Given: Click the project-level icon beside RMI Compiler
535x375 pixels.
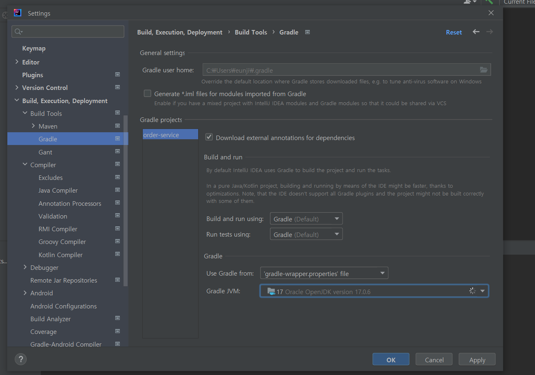Looking at the screenshot, I should (x=118, y=229).
